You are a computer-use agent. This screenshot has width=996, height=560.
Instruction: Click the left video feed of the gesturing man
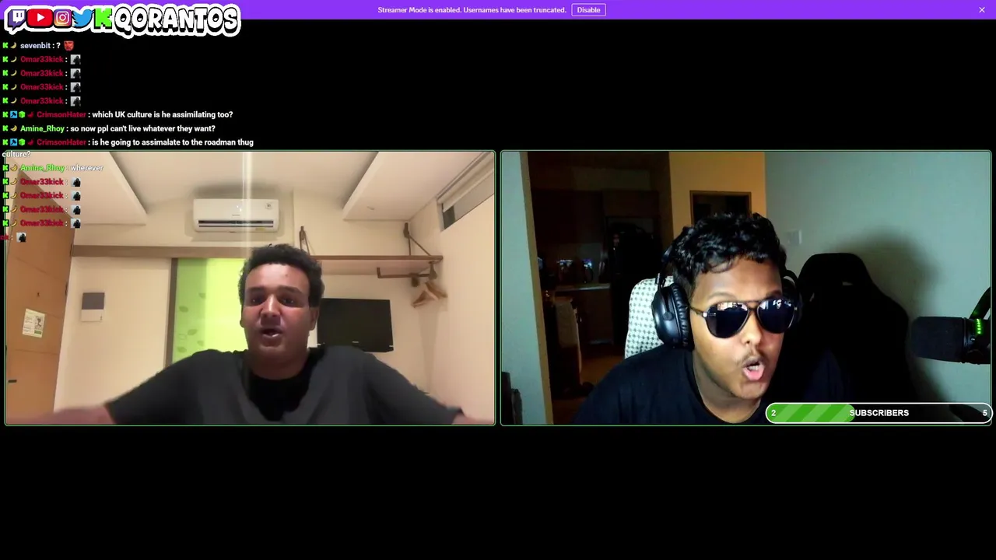250,288
